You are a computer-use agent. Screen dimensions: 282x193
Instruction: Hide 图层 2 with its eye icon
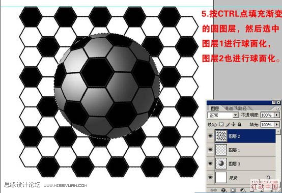210,136
